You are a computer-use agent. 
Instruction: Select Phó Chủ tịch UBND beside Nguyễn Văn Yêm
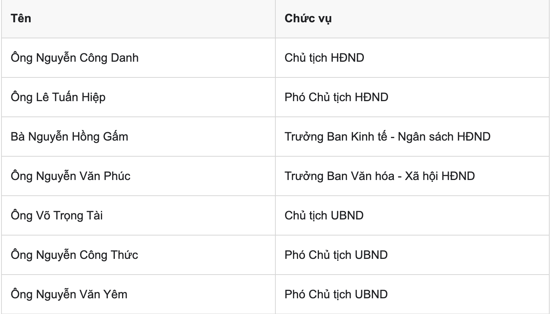[336, 294]
